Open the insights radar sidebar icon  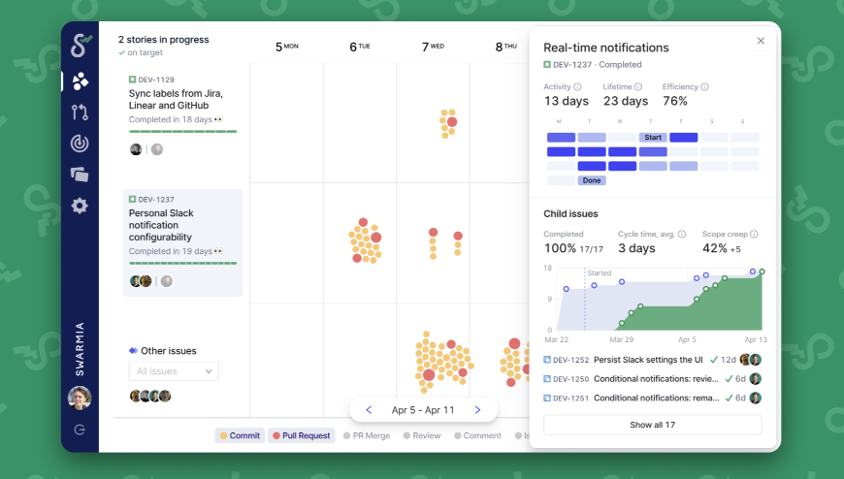80,144
